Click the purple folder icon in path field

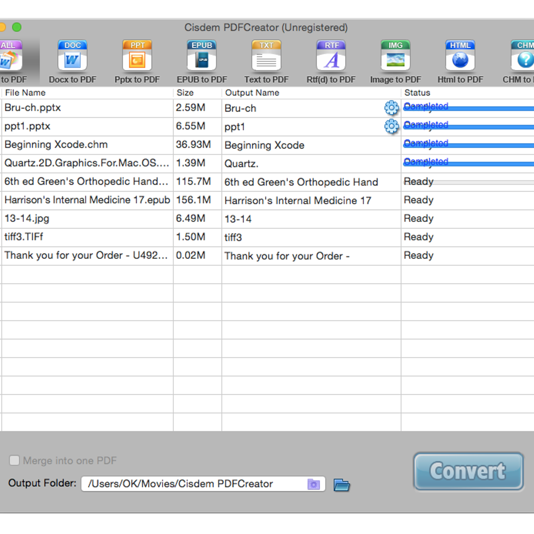[314, 484]
